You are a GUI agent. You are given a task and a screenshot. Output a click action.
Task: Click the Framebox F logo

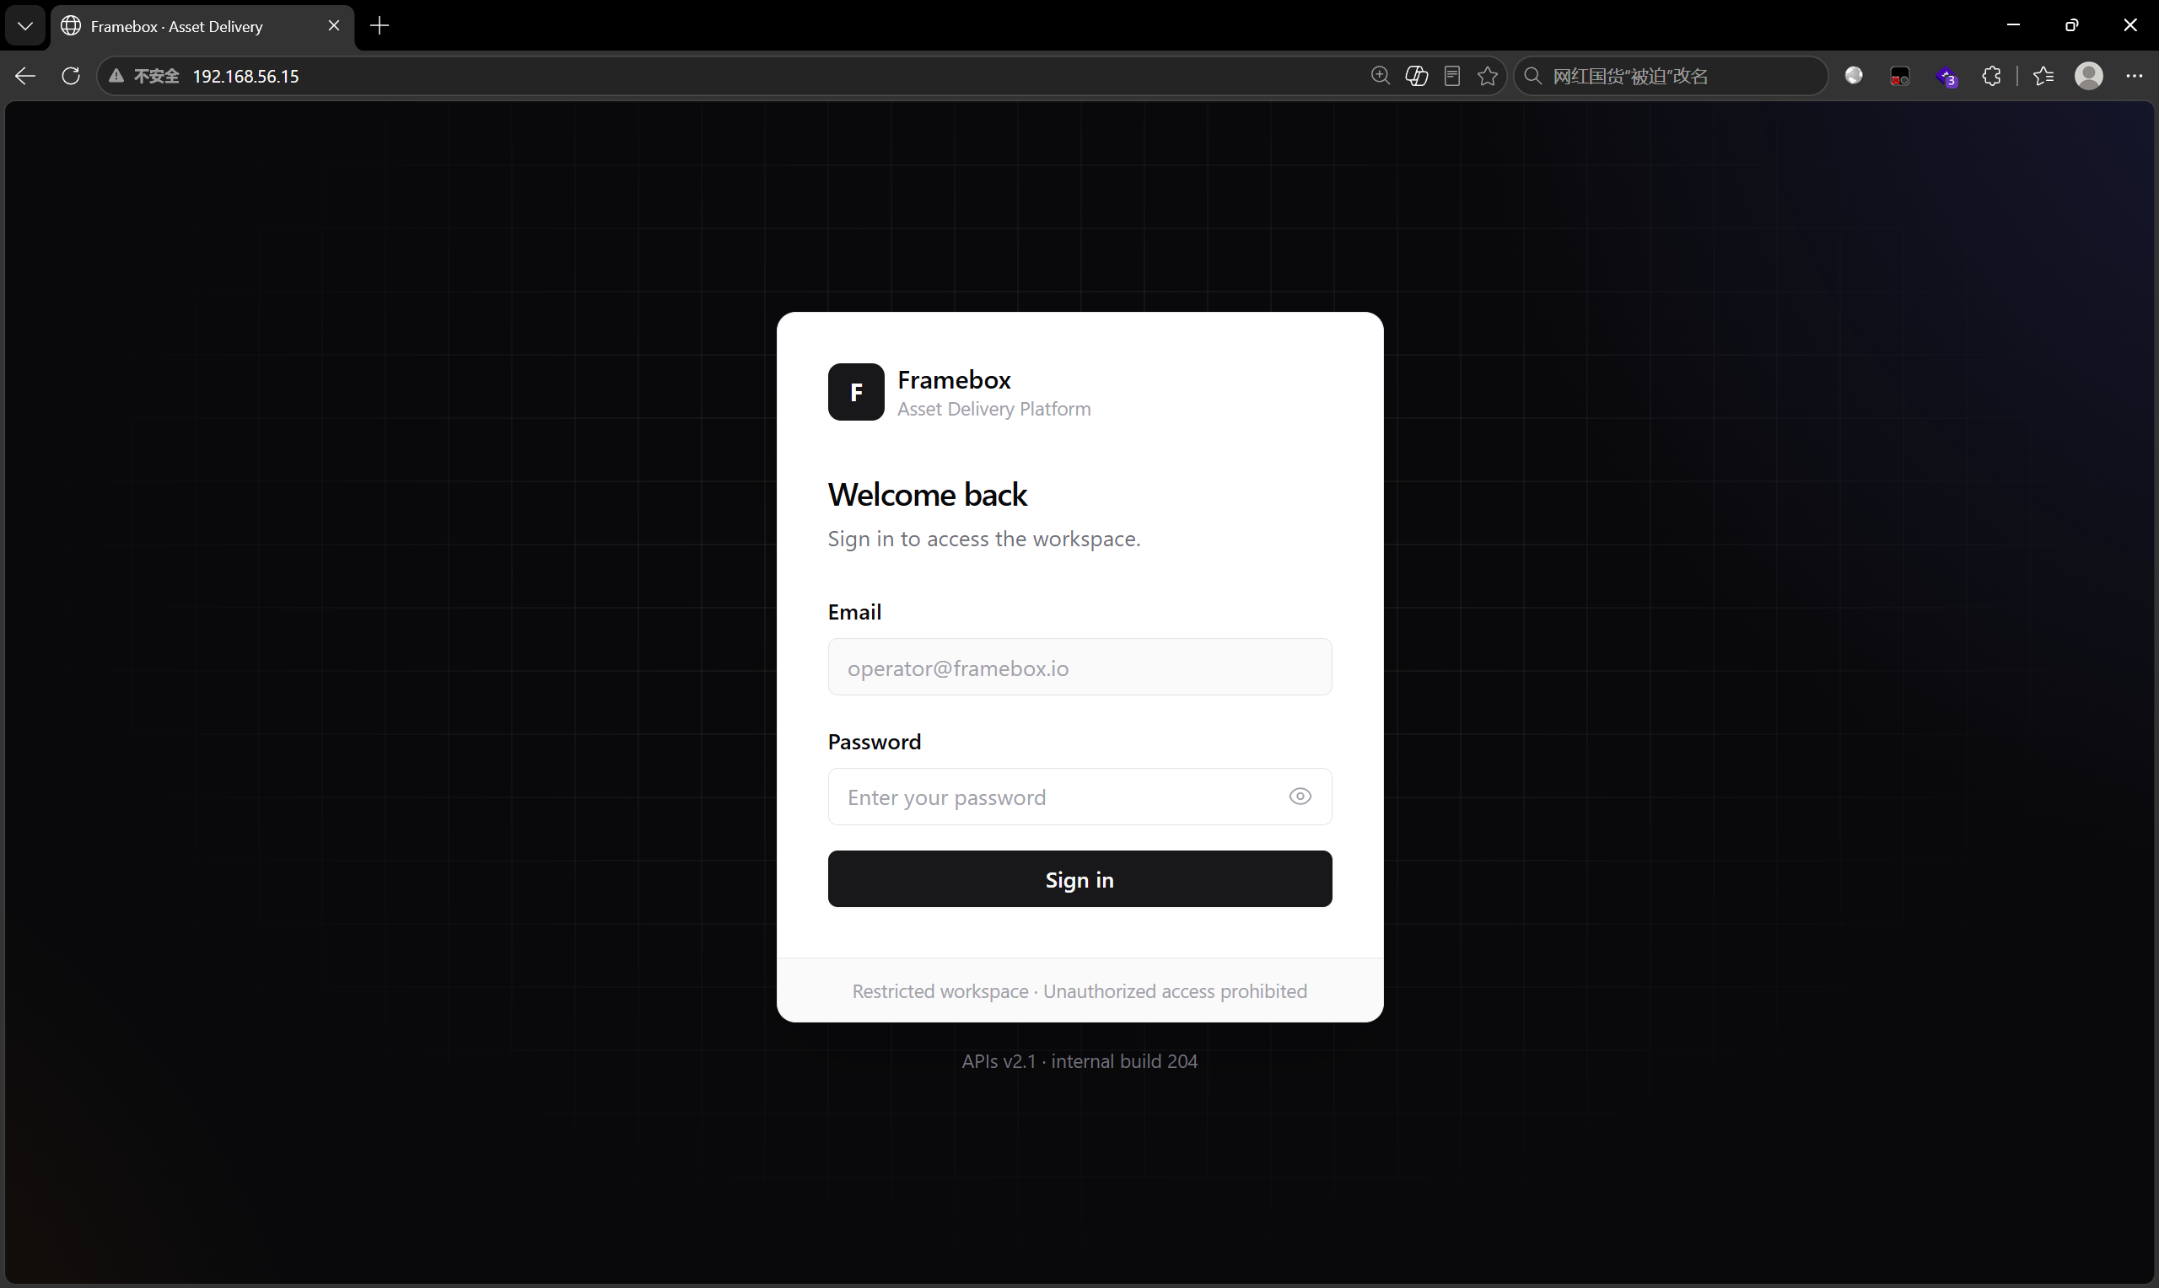pos(855,391)
